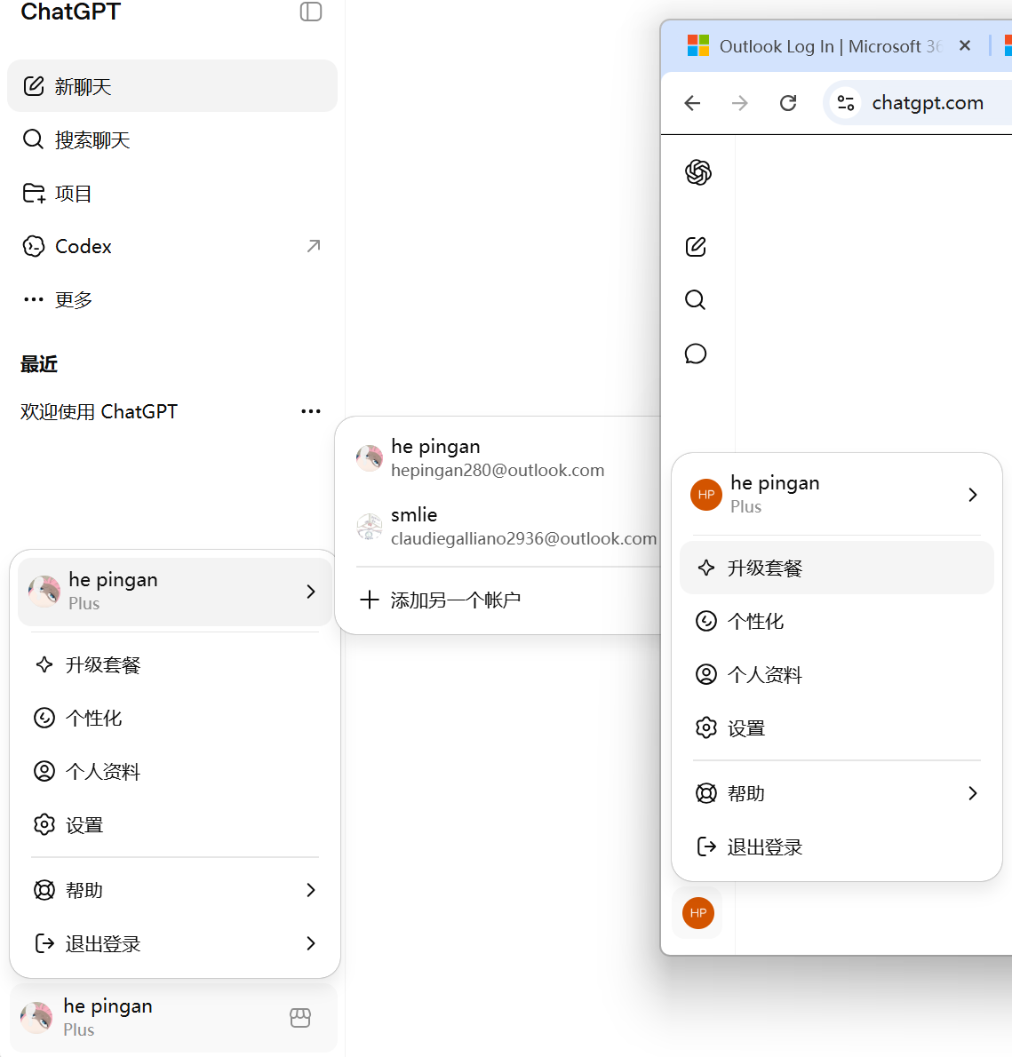Open 个性化 in the browser window menu

click(x=837, y=621)
